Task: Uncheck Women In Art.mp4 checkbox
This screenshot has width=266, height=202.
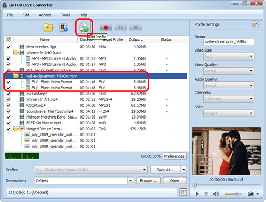Action: point(9,99)
